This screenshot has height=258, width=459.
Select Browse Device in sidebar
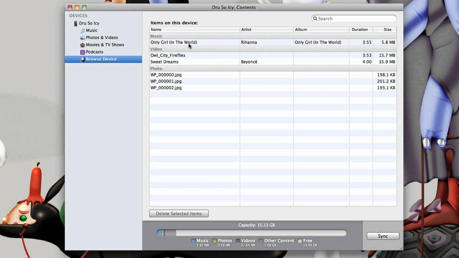point(103,59)
